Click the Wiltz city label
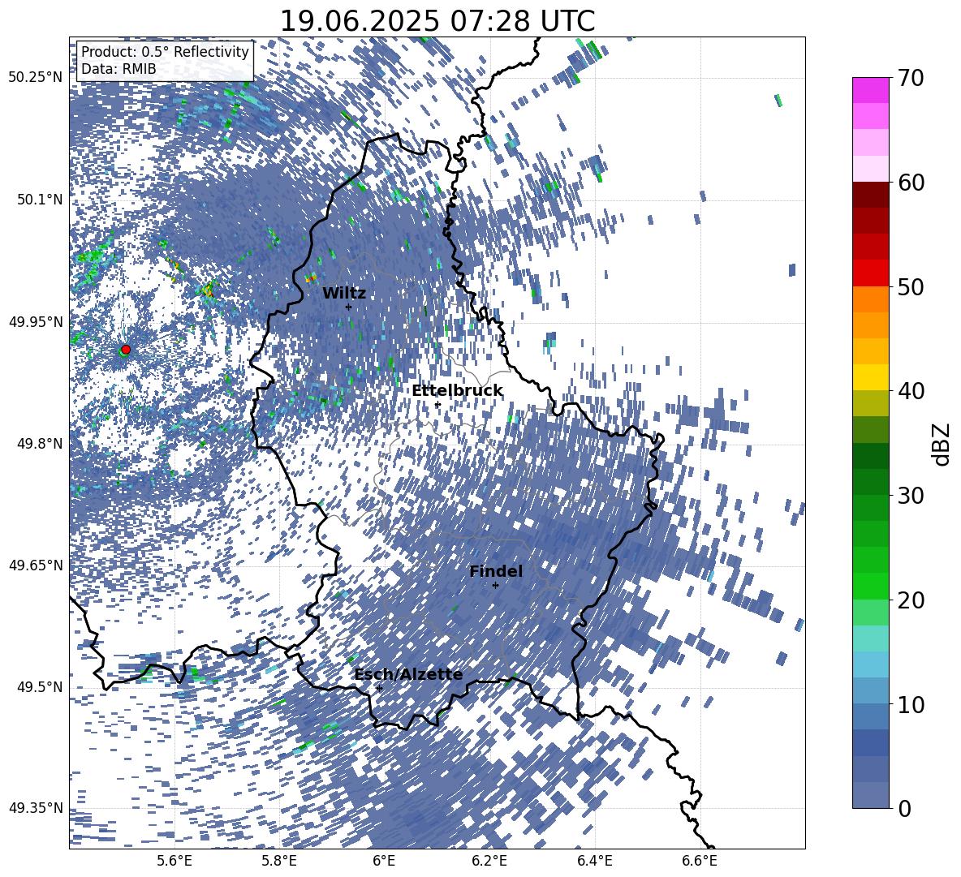Viewport: 961px width, 877px height. (x=344, y=293)
